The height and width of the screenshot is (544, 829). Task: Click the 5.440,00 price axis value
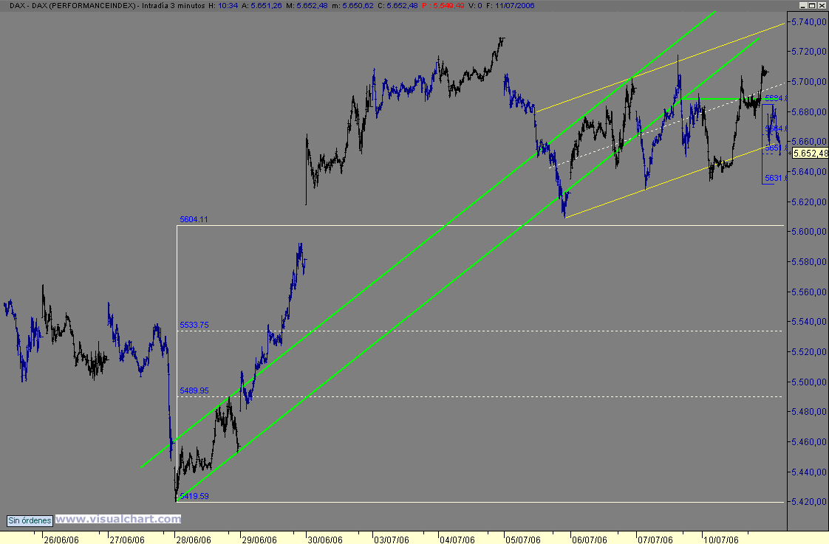tap(808, 472)
